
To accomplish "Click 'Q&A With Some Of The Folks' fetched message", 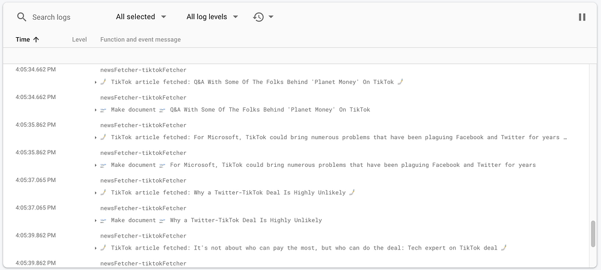I will 252,82.
